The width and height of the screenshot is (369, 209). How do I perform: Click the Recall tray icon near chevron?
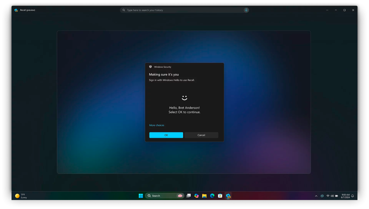(x=322, y=196)
